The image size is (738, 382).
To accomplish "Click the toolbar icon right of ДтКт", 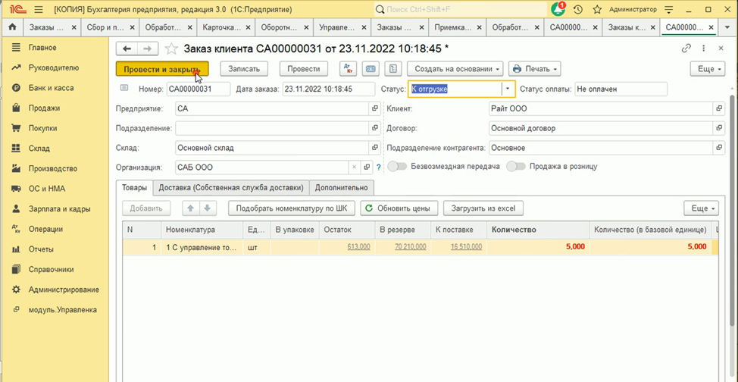I will pyautogui.click(x=371, y=69).
